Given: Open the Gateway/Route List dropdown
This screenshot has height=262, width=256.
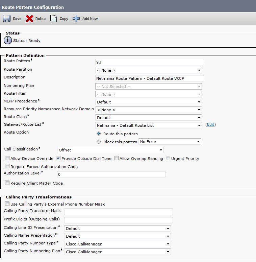Looking at the screenshot, I should (149, 125).
